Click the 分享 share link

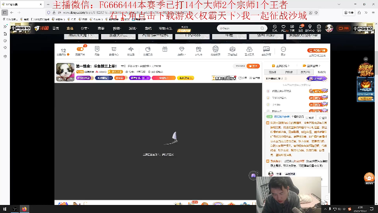pos(243,78)
